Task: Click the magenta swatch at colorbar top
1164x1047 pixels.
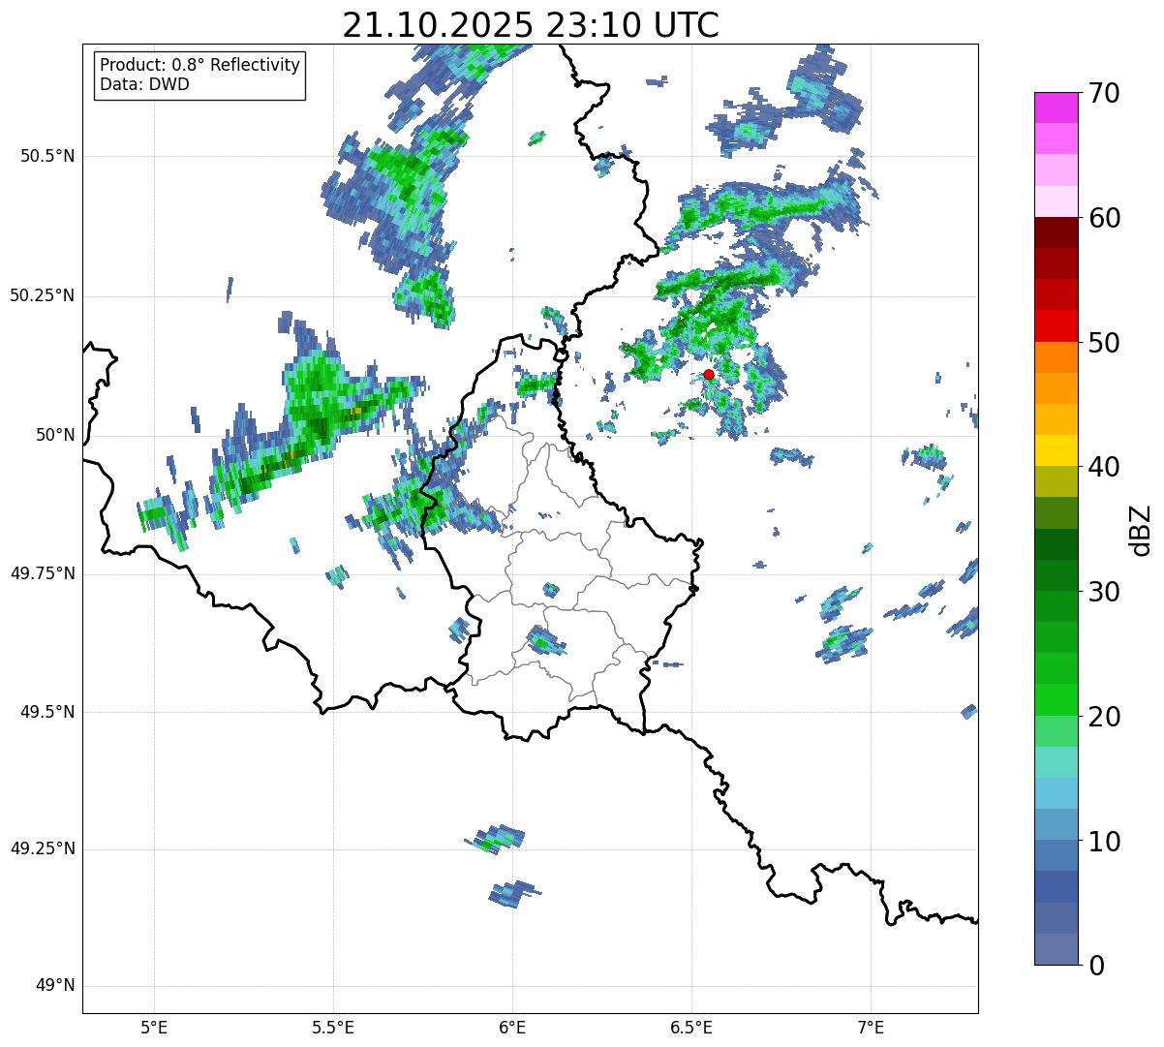Action: [1057, 108]
